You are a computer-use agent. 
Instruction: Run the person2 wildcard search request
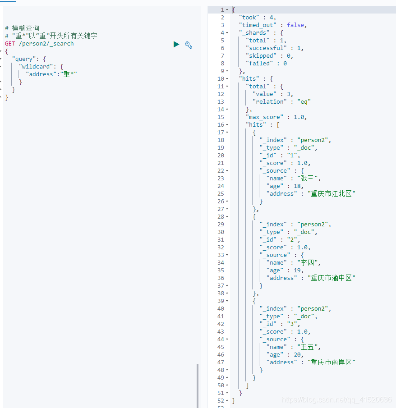[176, 45]
